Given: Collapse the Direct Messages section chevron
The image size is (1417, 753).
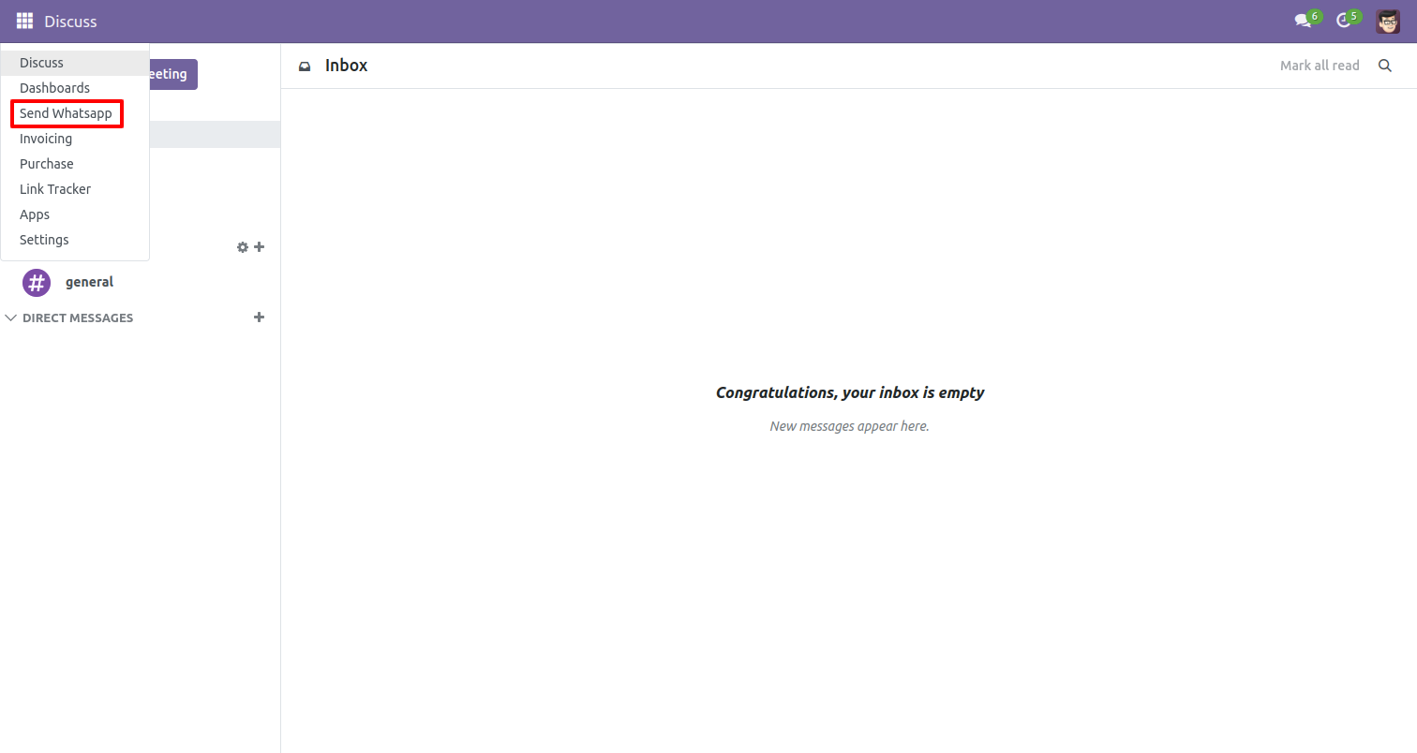Looking at the screenshot, I should 11,318.
